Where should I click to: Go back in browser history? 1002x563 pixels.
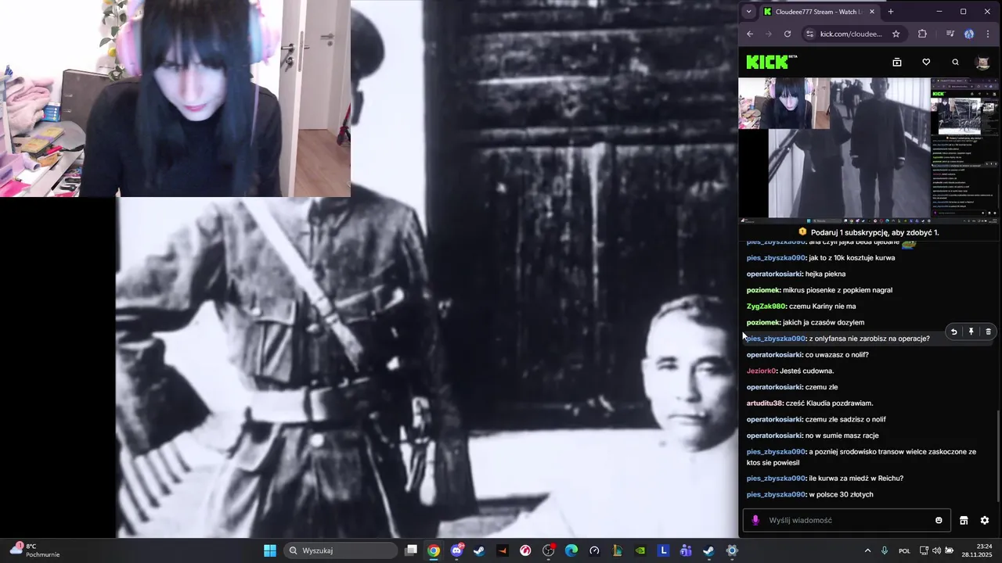point(750,34)
